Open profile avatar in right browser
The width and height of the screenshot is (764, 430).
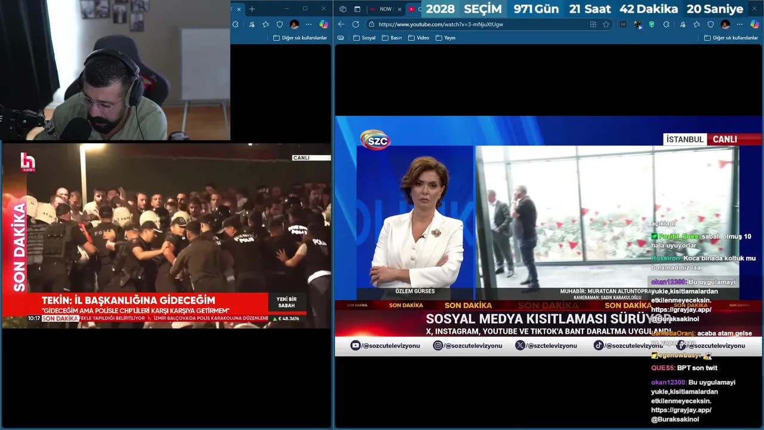tap(725, 24)
